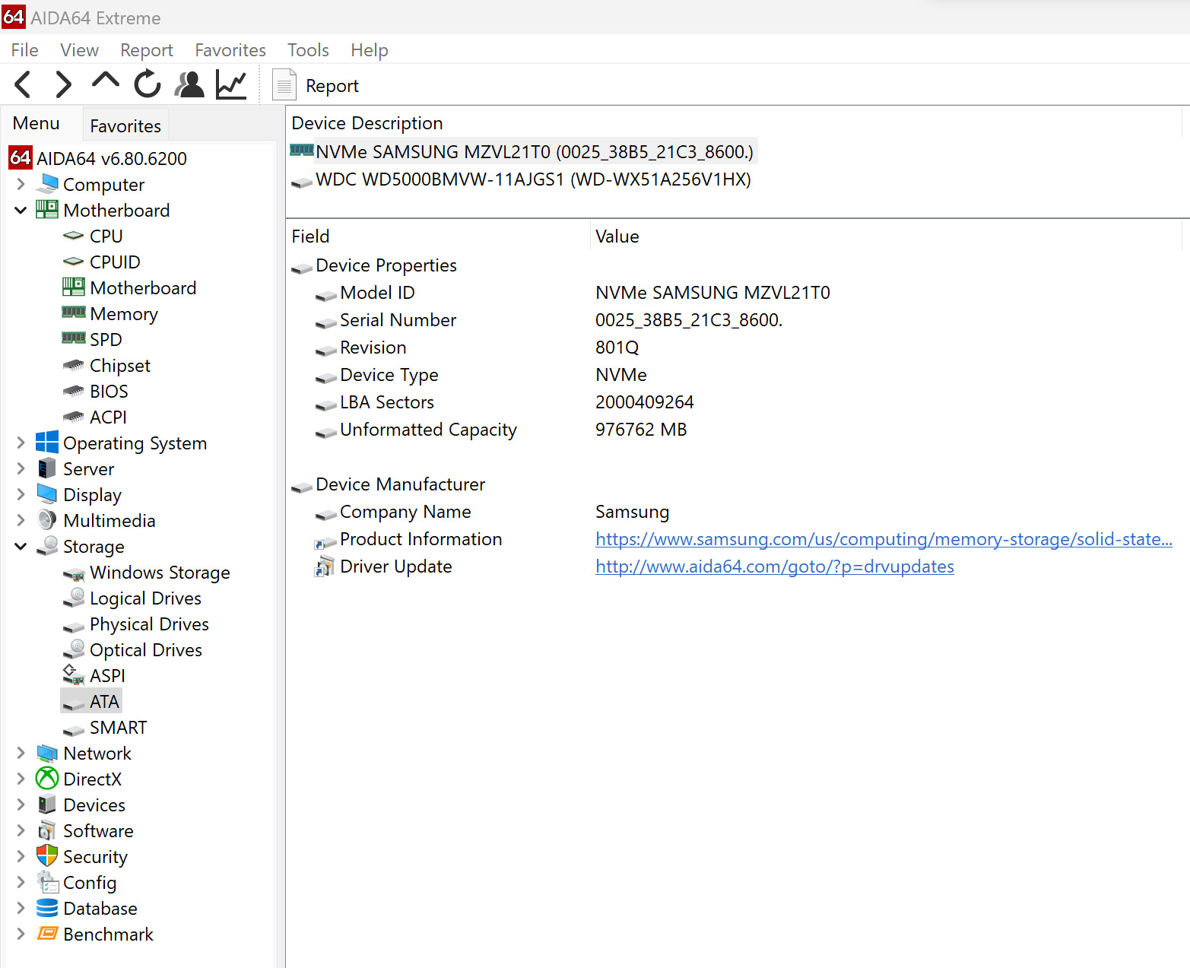The width and height of the screenshot is (1190, 968).
Task: Collapse the Storage tree node
Action: pos(21,546)
